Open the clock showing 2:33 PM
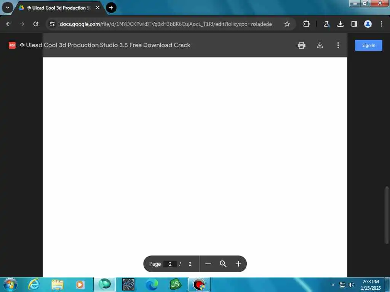 [371, 285]
